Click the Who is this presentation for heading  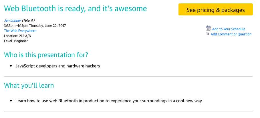(50, 55)
